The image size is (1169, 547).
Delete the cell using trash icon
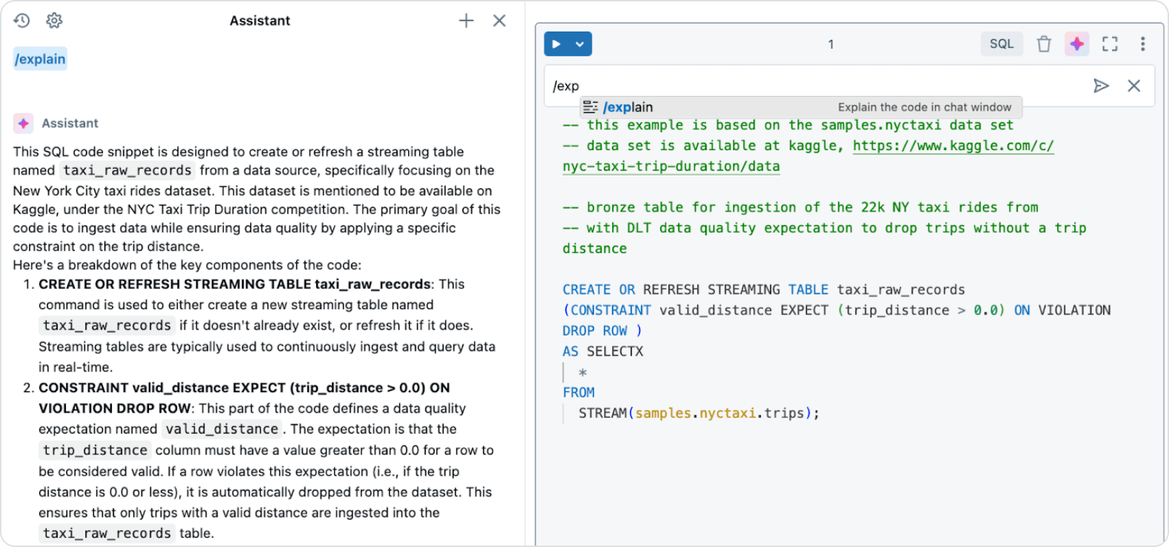[x=1043, y=45]
